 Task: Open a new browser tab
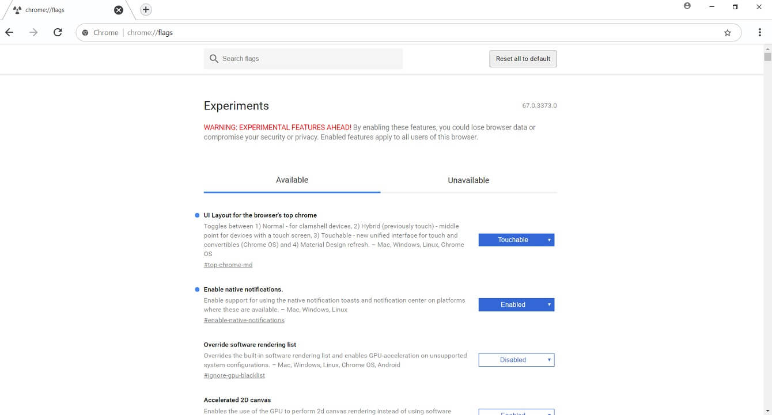pyautogui.click(x=145, y=10)
